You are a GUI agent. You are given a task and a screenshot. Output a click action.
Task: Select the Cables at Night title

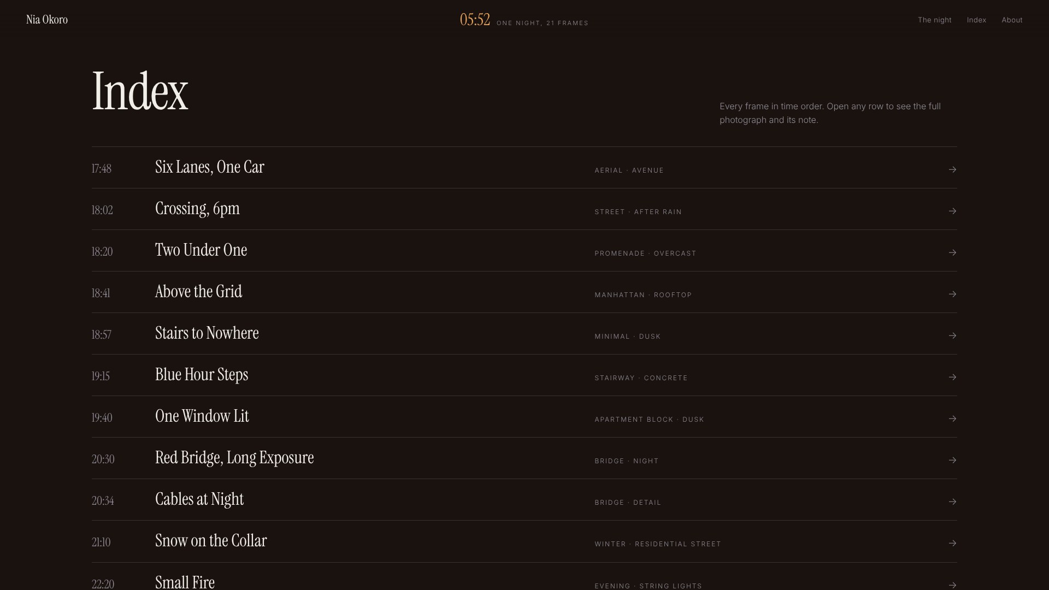(x=199, y=499)
